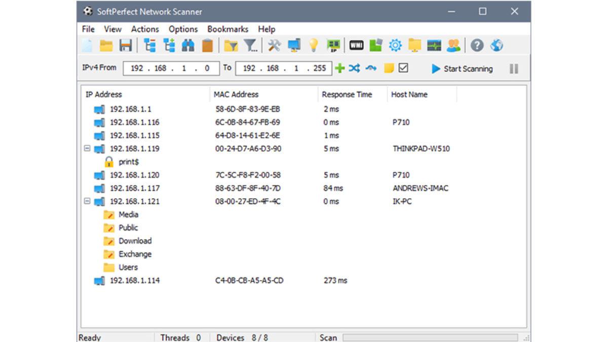Click the light bulb icon in toolbar
This screenshot has height=342, width=608.
[314, 46]
